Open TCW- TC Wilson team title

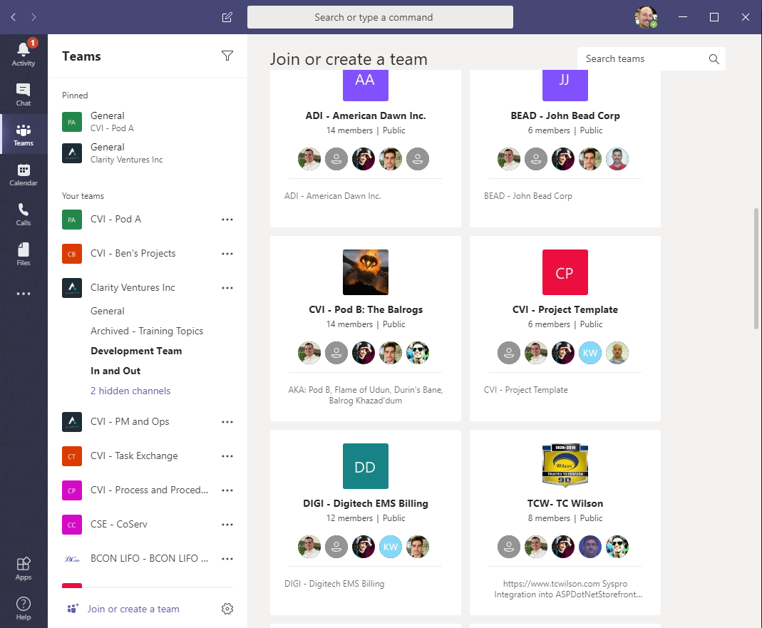pos(565,503)
